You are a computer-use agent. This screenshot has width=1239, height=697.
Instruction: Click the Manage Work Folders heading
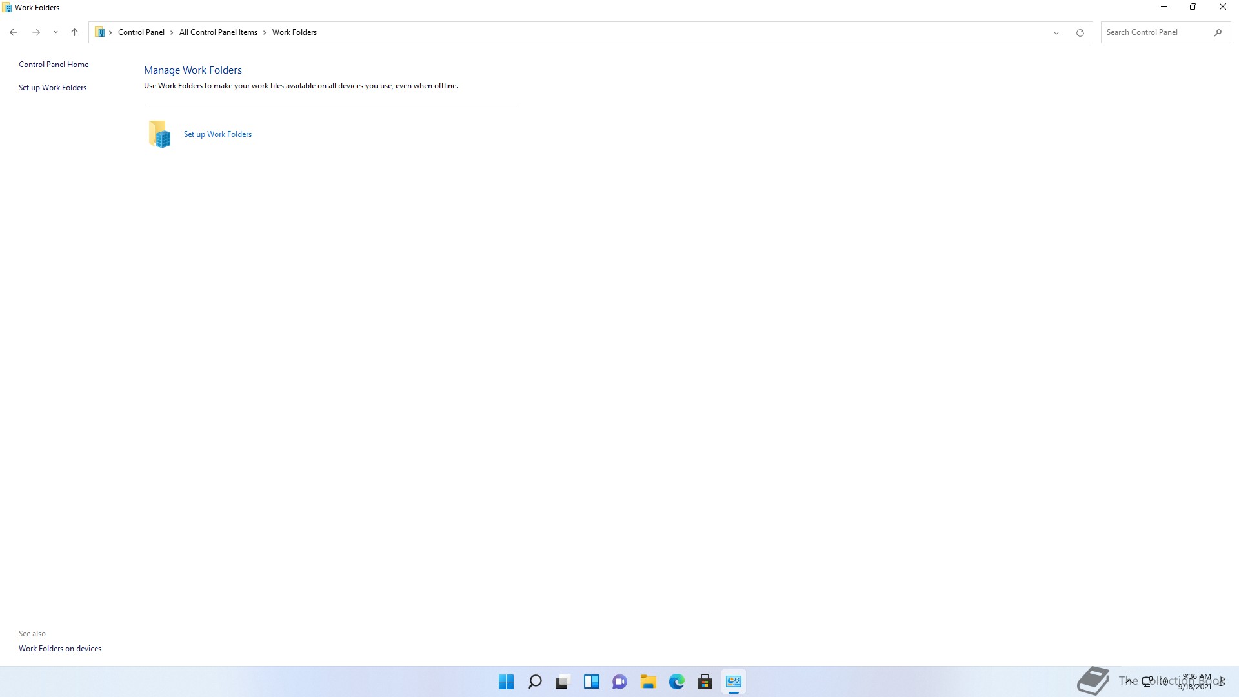point(193,70)
